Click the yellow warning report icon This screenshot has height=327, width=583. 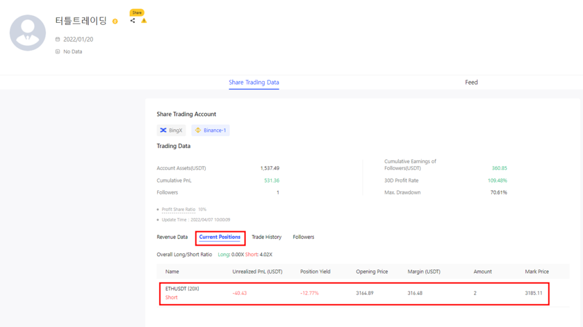144,21
